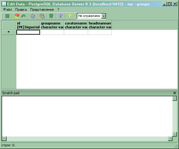
Task: Click the empty groupname cell
Action: [52, 32]
